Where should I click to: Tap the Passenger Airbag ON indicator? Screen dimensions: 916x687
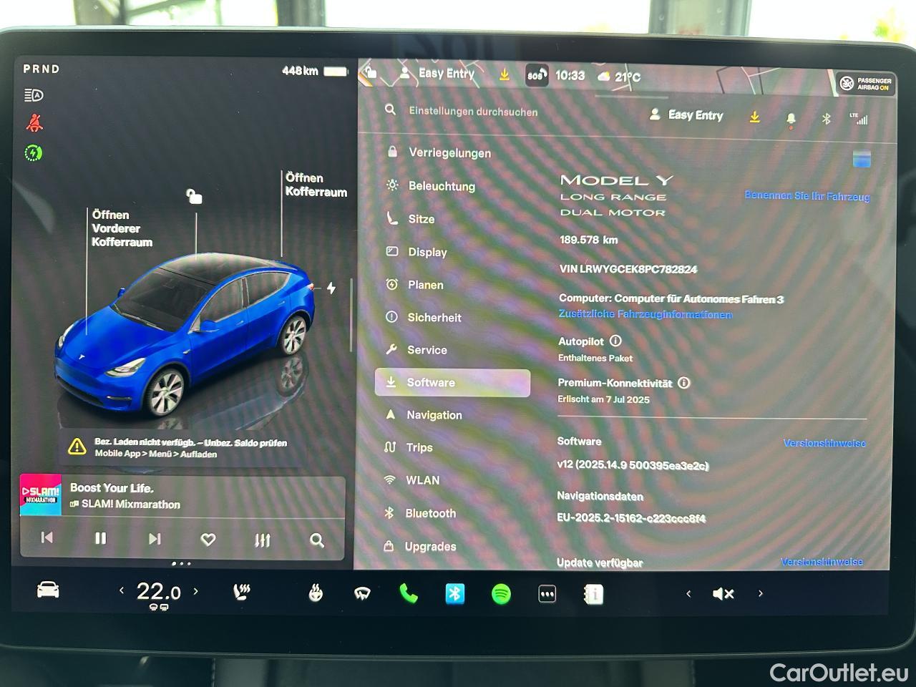(865, 84)
